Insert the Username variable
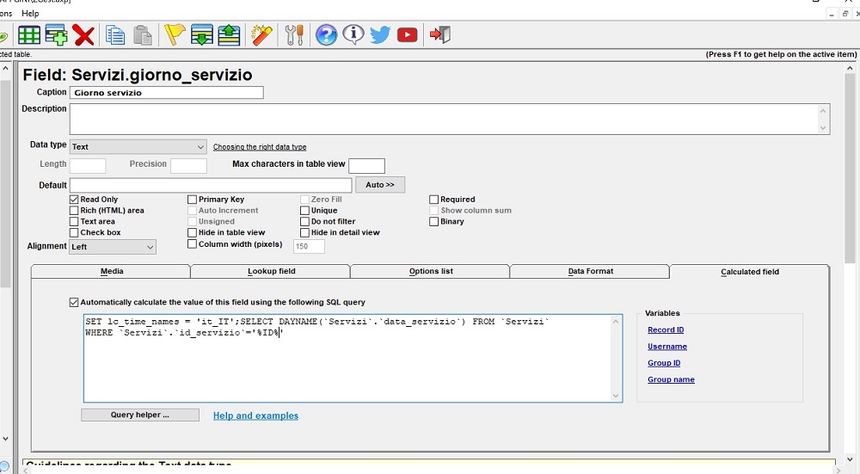The image size is (860, 474). click(x=667, y=347)
